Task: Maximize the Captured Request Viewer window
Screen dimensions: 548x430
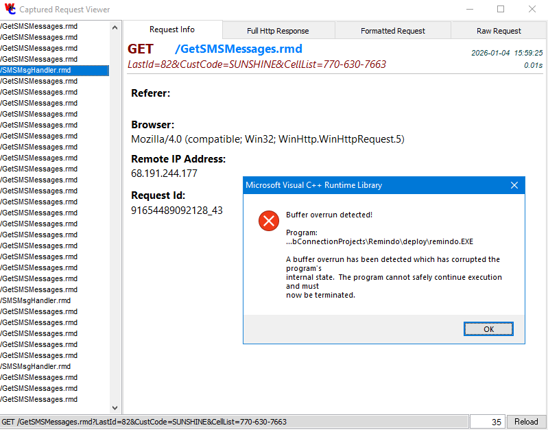Action: click(501, 10)
